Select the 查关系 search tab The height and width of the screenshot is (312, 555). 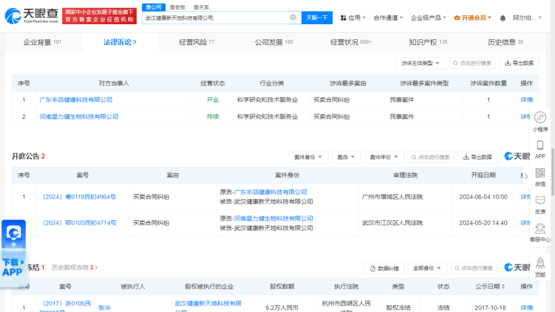(x=201, y=7)
